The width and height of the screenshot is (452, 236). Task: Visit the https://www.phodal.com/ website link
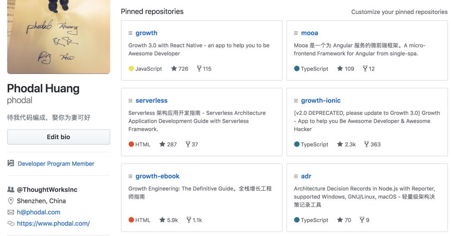pos(53,223)
